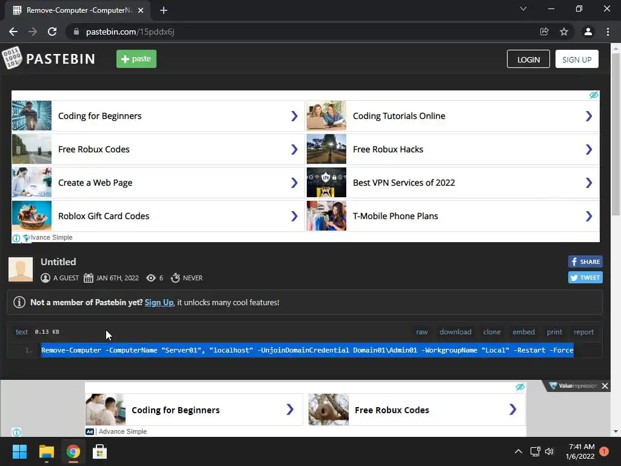Viewport: 621px width, 466px height.
Task: Open Create a Web Page ad
Action: (158, 183)
